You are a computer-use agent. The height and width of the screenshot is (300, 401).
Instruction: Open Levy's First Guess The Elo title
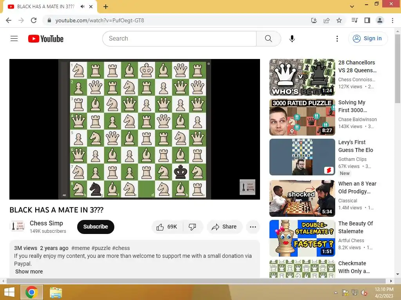point(356,146)
